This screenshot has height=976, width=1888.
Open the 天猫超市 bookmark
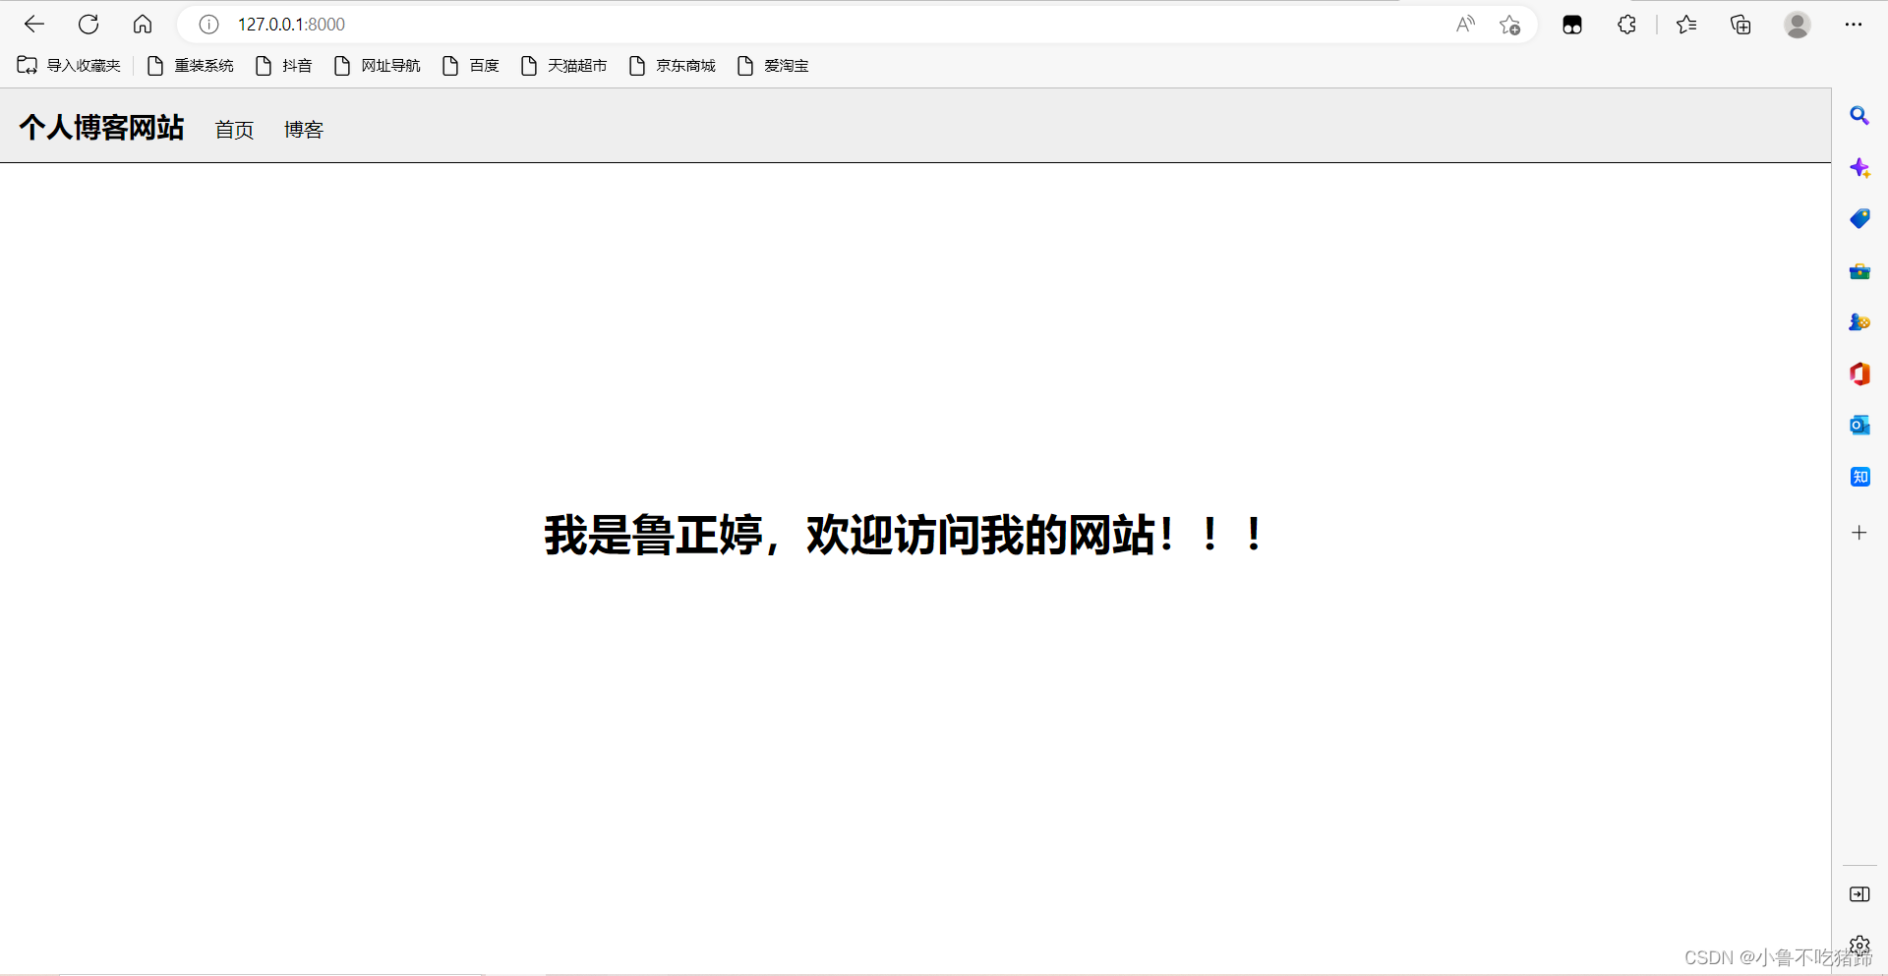pos(564,66)
